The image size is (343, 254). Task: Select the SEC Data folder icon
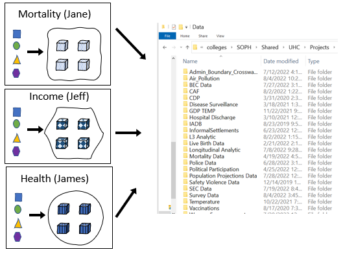click(x=185, y=188)
